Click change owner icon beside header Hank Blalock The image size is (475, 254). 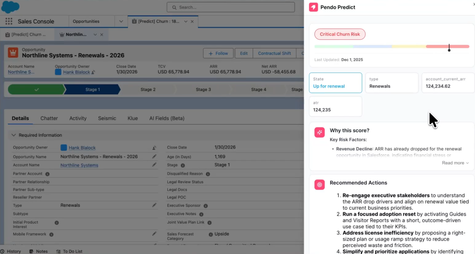click(x=93, y=72)
